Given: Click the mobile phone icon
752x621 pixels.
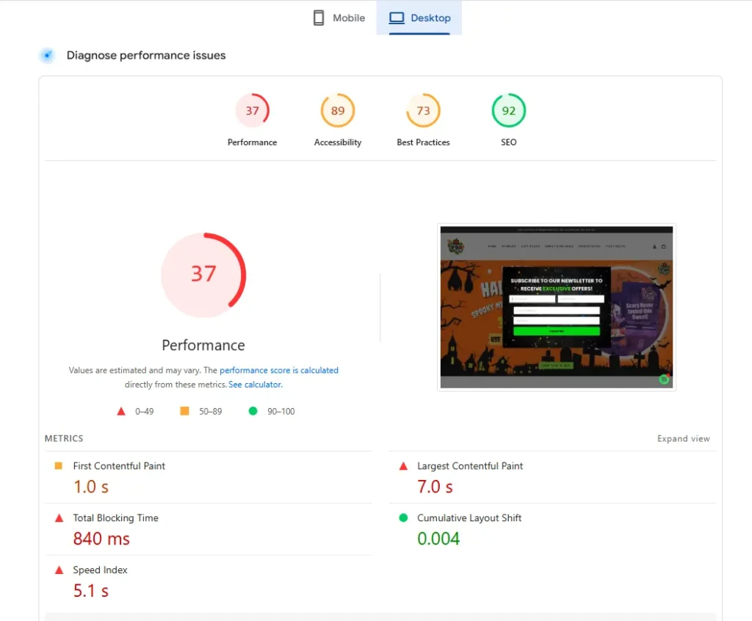Looking at the screenshot, I should coord(319,17).
